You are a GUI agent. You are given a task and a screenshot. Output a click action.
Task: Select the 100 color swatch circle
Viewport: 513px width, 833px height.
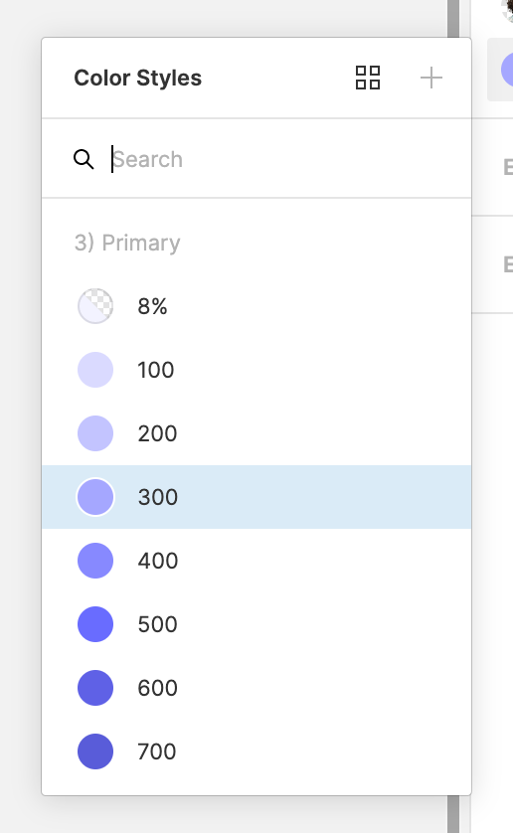pos(95,370)
